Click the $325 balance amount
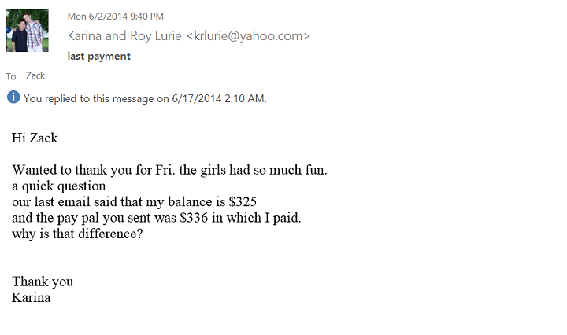 pos(240,202)
